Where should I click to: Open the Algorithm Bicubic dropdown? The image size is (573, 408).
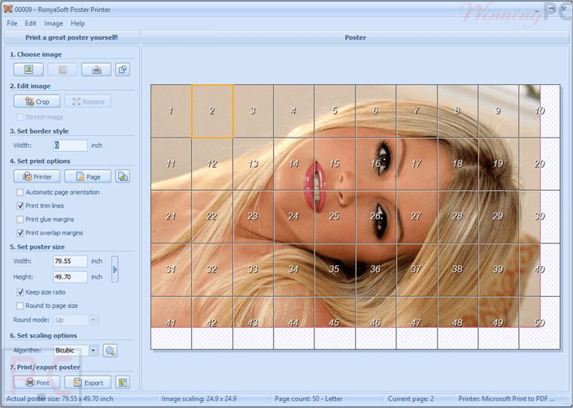(x=93, y=350)
